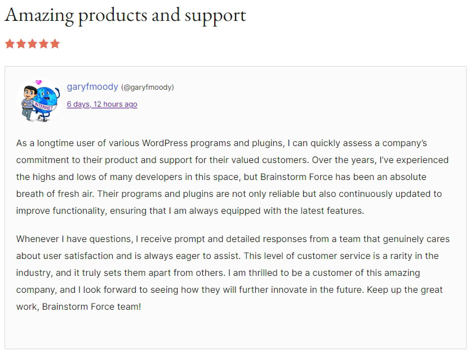Click the pink heart atop the avatar
470x356 pixels.
tap(38, 82)
